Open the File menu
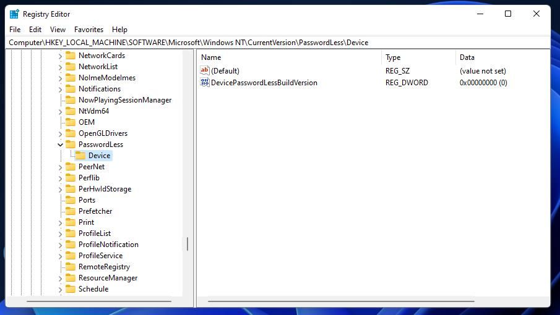The image size is (560, 315). [15, 29]
